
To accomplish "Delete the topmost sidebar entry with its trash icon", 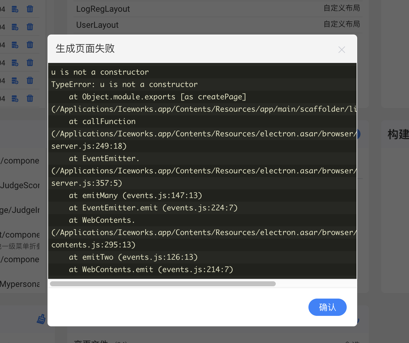I will (30, 9).
